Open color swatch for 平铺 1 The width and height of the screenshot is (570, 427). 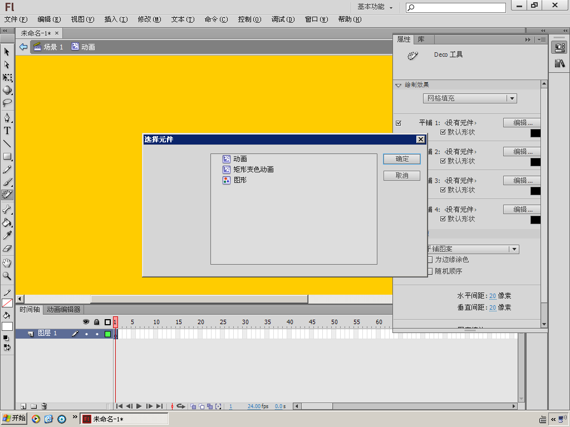pos(535,133)
